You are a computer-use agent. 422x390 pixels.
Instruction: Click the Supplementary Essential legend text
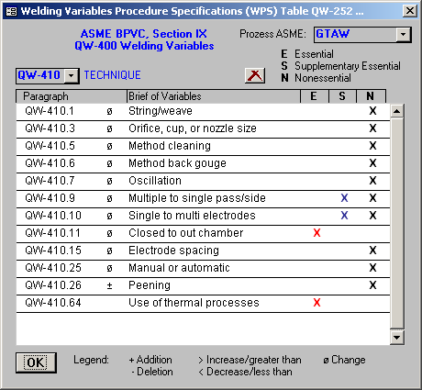[348, 66]
